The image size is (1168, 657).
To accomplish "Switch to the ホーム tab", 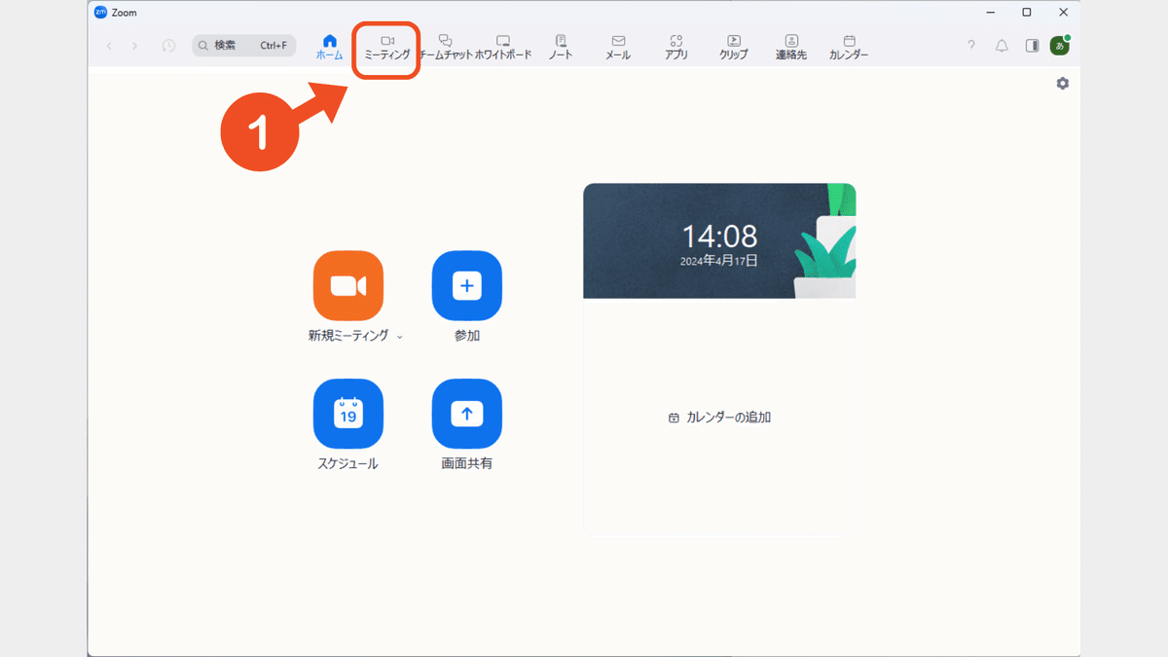I will click(329, 48).
